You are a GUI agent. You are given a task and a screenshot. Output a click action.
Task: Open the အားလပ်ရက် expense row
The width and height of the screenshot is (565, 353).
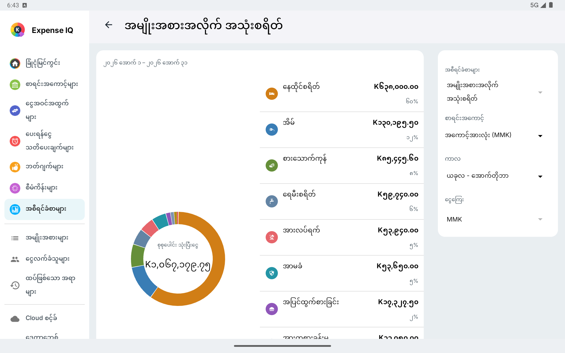coord(342,237)
